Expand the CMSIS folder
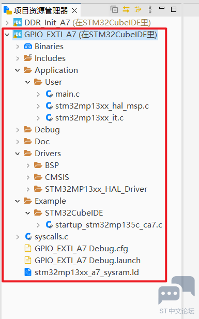Screen dimensions: 199x319 click(x=28, y=178)
